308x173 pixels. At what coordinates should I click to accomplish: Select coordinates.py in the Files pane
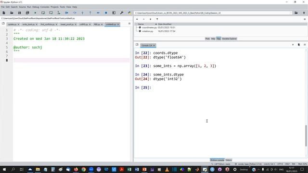[x=149, y=27]
